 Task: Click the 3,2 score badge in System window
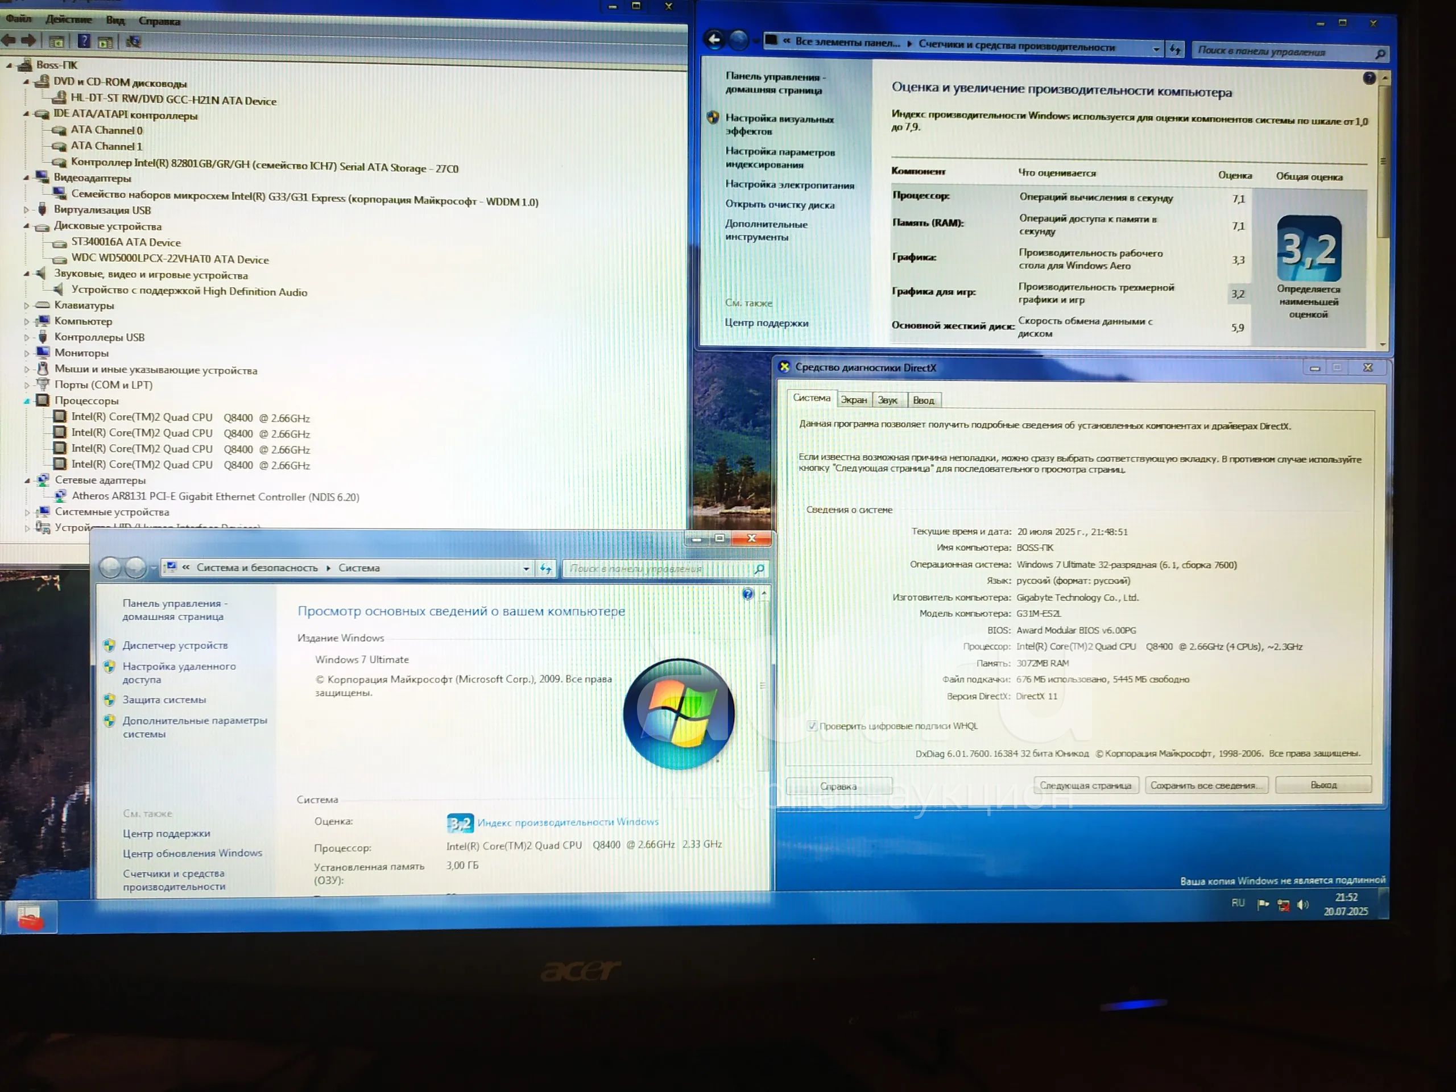(x=460, y=823)
